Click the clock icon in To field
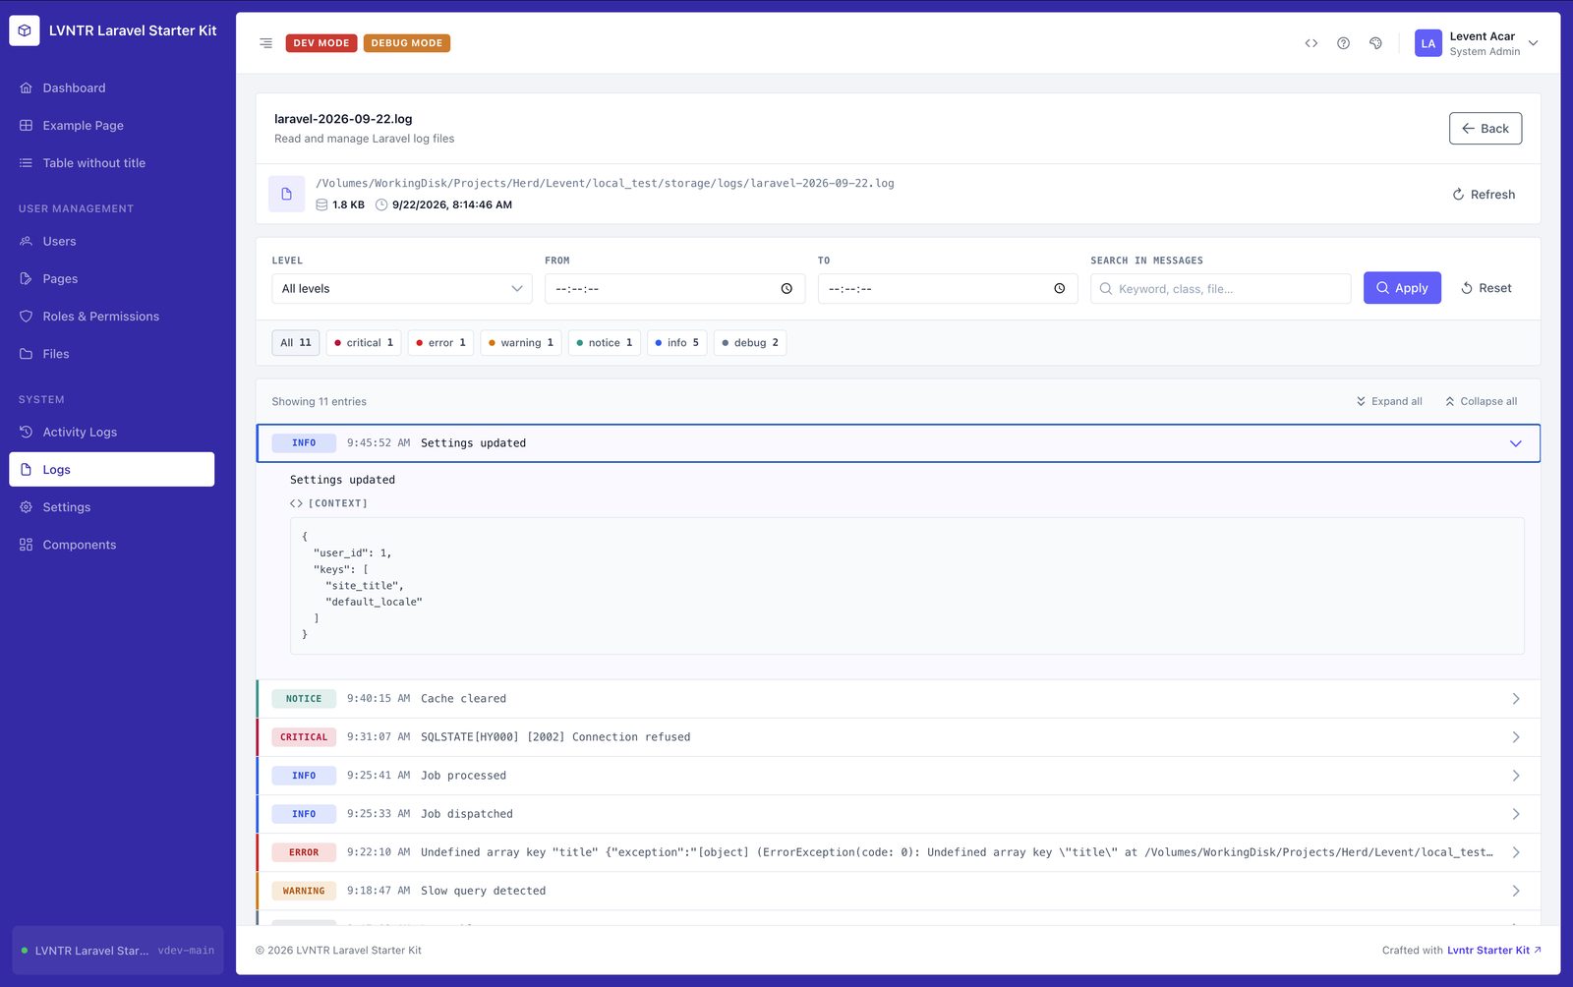The image size is (1573, 987). click(x=1059, y=289)
